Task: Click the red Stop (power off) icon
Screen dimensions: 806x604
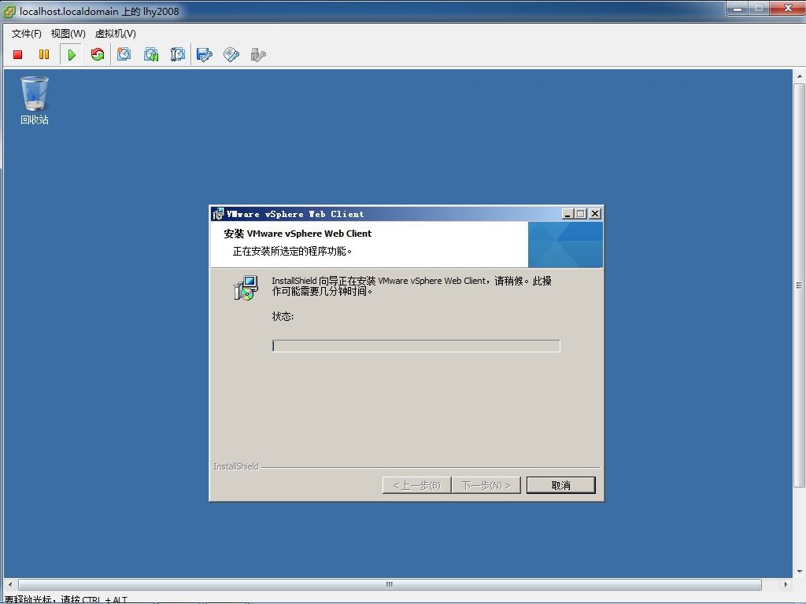Action: click(17, 54)
